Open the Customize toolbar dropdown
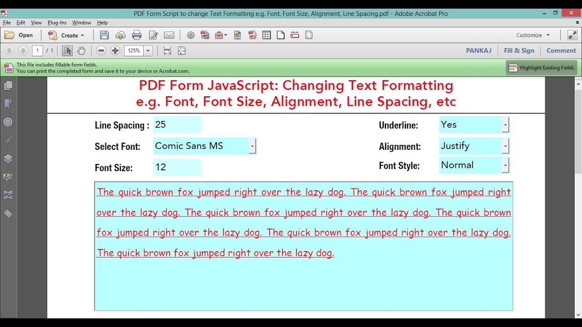The image size is (582, 327). (533, 35)
